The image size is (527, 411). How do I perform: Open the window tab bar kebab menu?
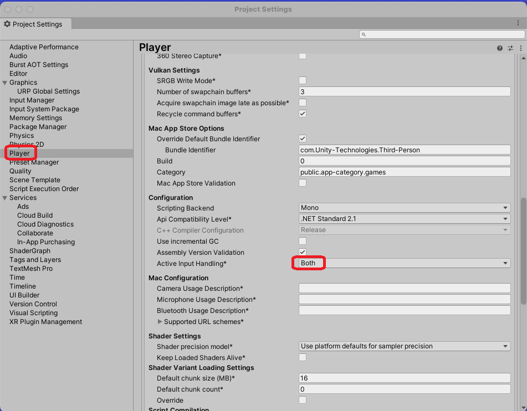click(x=518, y=24)
